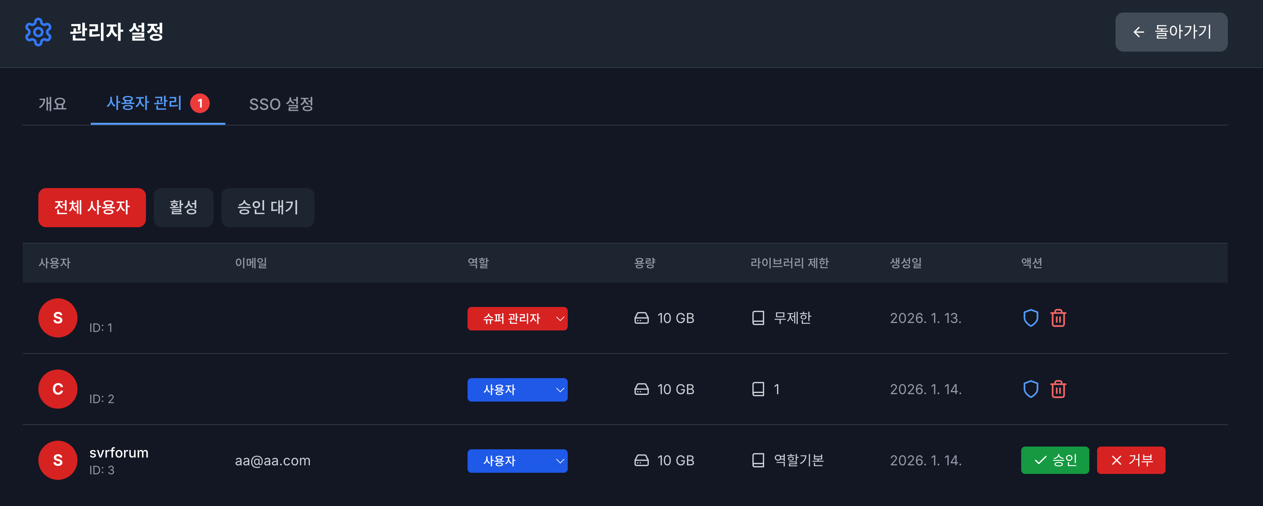This screenshot has width=1263, height=506.
Task: Click shield icon for user ID 1
Action: click(x=1031, y=318)
